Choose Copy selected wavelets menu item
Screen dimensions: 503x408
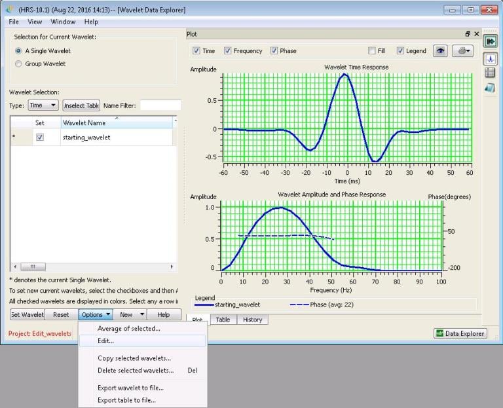pos(142,358)
